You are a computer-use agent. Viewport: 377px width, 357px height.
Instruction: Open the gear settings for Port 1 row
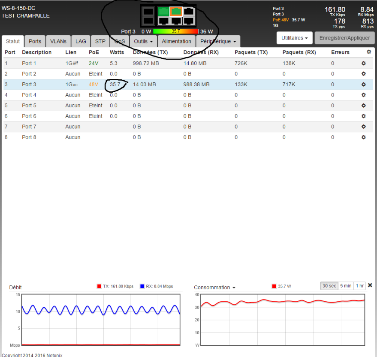coord(363,64)
